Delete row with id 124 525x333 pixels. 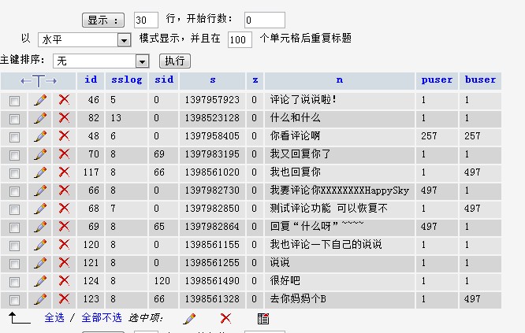click(x=64, y=280)
